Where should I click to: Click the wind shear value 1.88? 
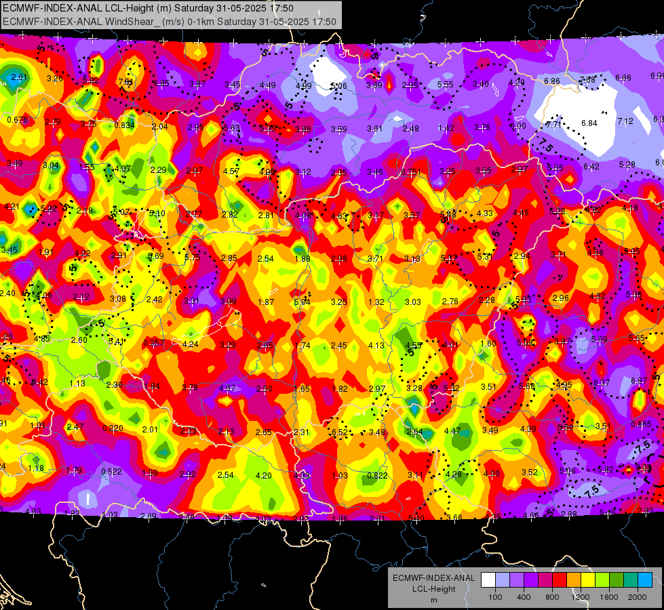coord(302,259)
